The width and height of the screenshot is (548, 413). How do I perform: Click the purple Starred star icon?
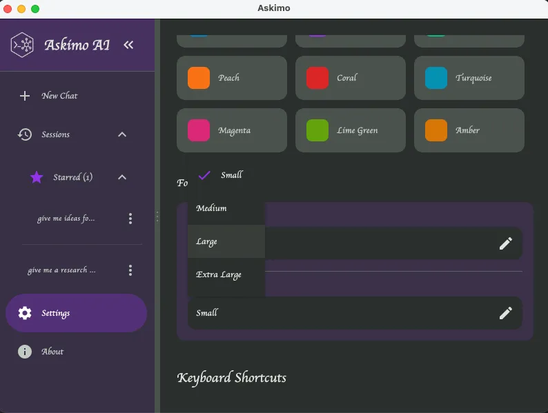[37, 177]
